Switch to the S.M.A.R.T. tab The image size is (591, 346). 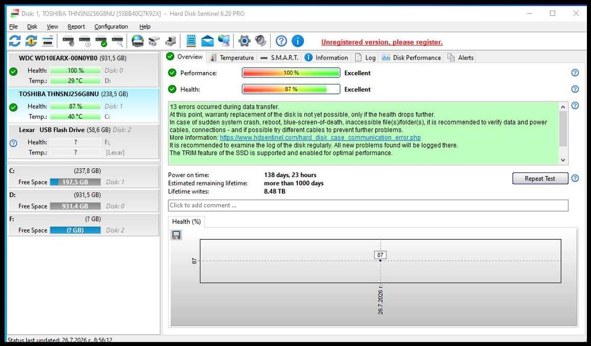click(x=280, y=58)
